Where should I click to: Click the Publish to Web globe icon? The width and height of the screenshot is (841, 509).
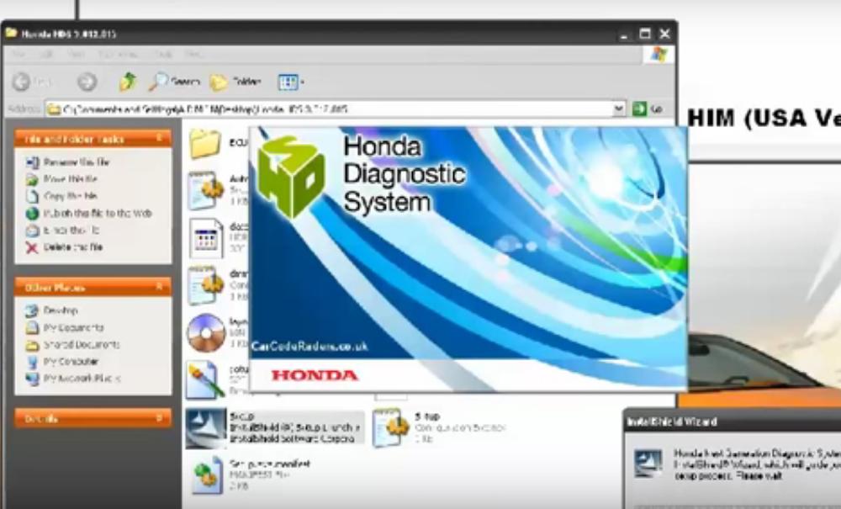pos(32,214)
